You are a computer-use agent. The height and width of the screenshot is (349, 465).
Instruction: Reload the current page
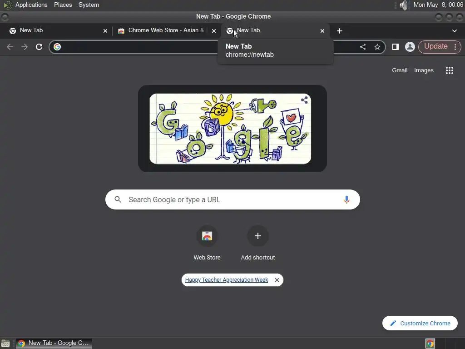[39, 47]
